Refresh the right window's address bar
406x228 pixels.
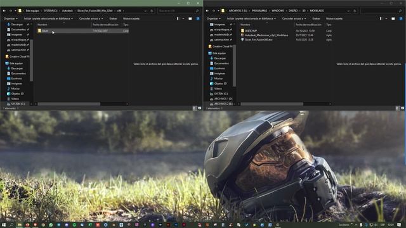point(355,11)
